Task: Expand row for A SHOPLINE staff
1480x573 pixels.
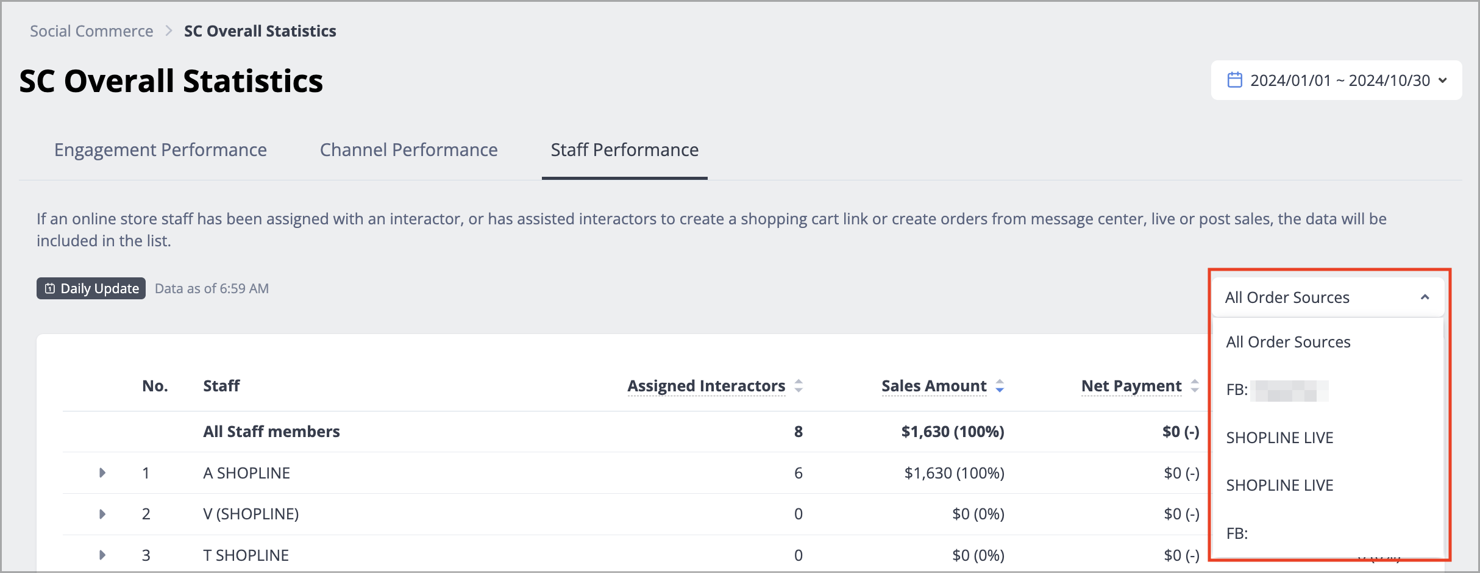Action: point(102,472)
